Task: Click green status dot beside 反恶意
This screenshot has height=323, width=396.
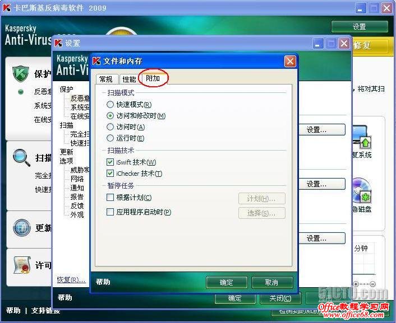Action: [21, 92]
